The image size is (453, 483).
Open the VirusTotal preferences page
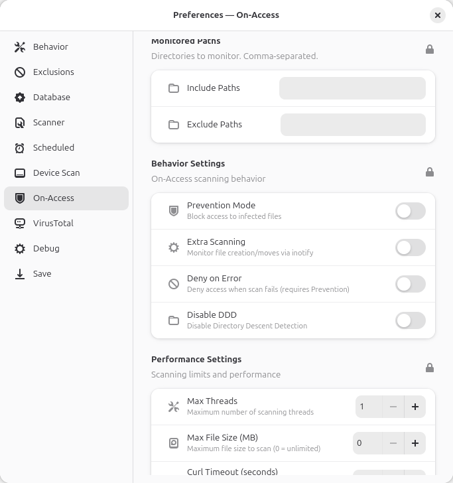66,224
